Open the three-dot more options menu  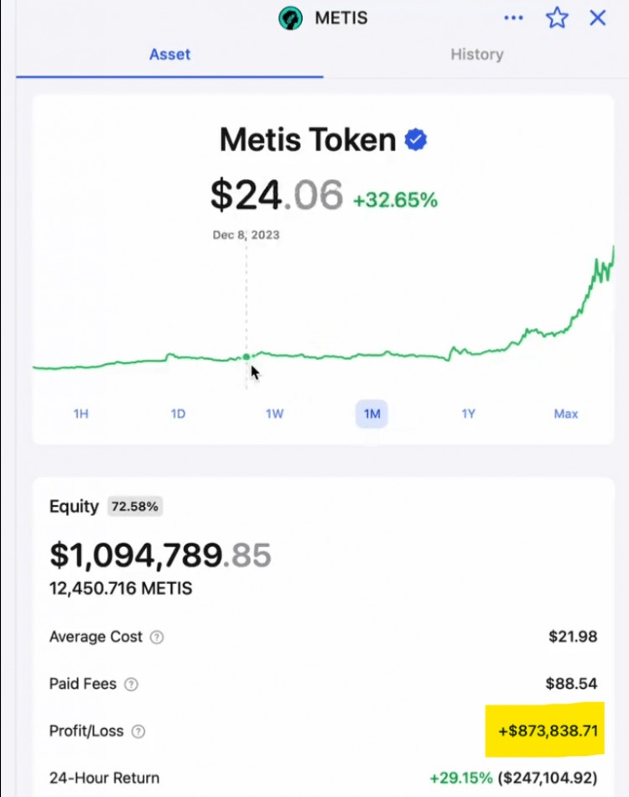tap(513, 18)
